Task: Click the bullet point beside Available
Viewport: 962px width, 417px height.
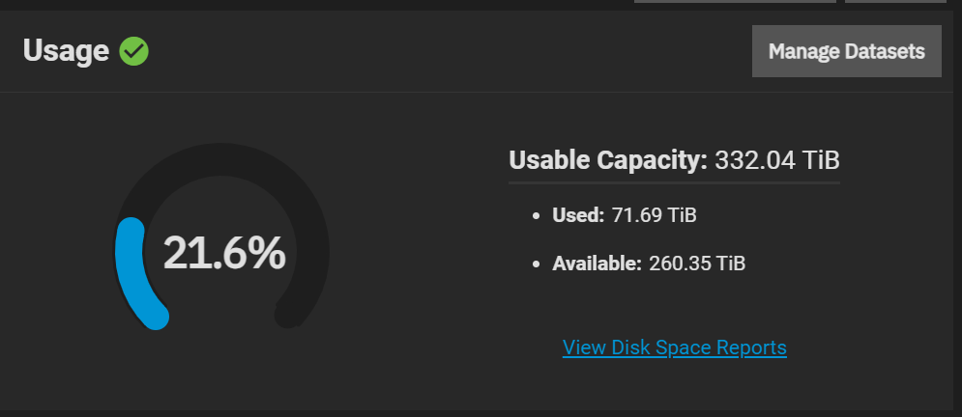Action: [x=537, y=264]
